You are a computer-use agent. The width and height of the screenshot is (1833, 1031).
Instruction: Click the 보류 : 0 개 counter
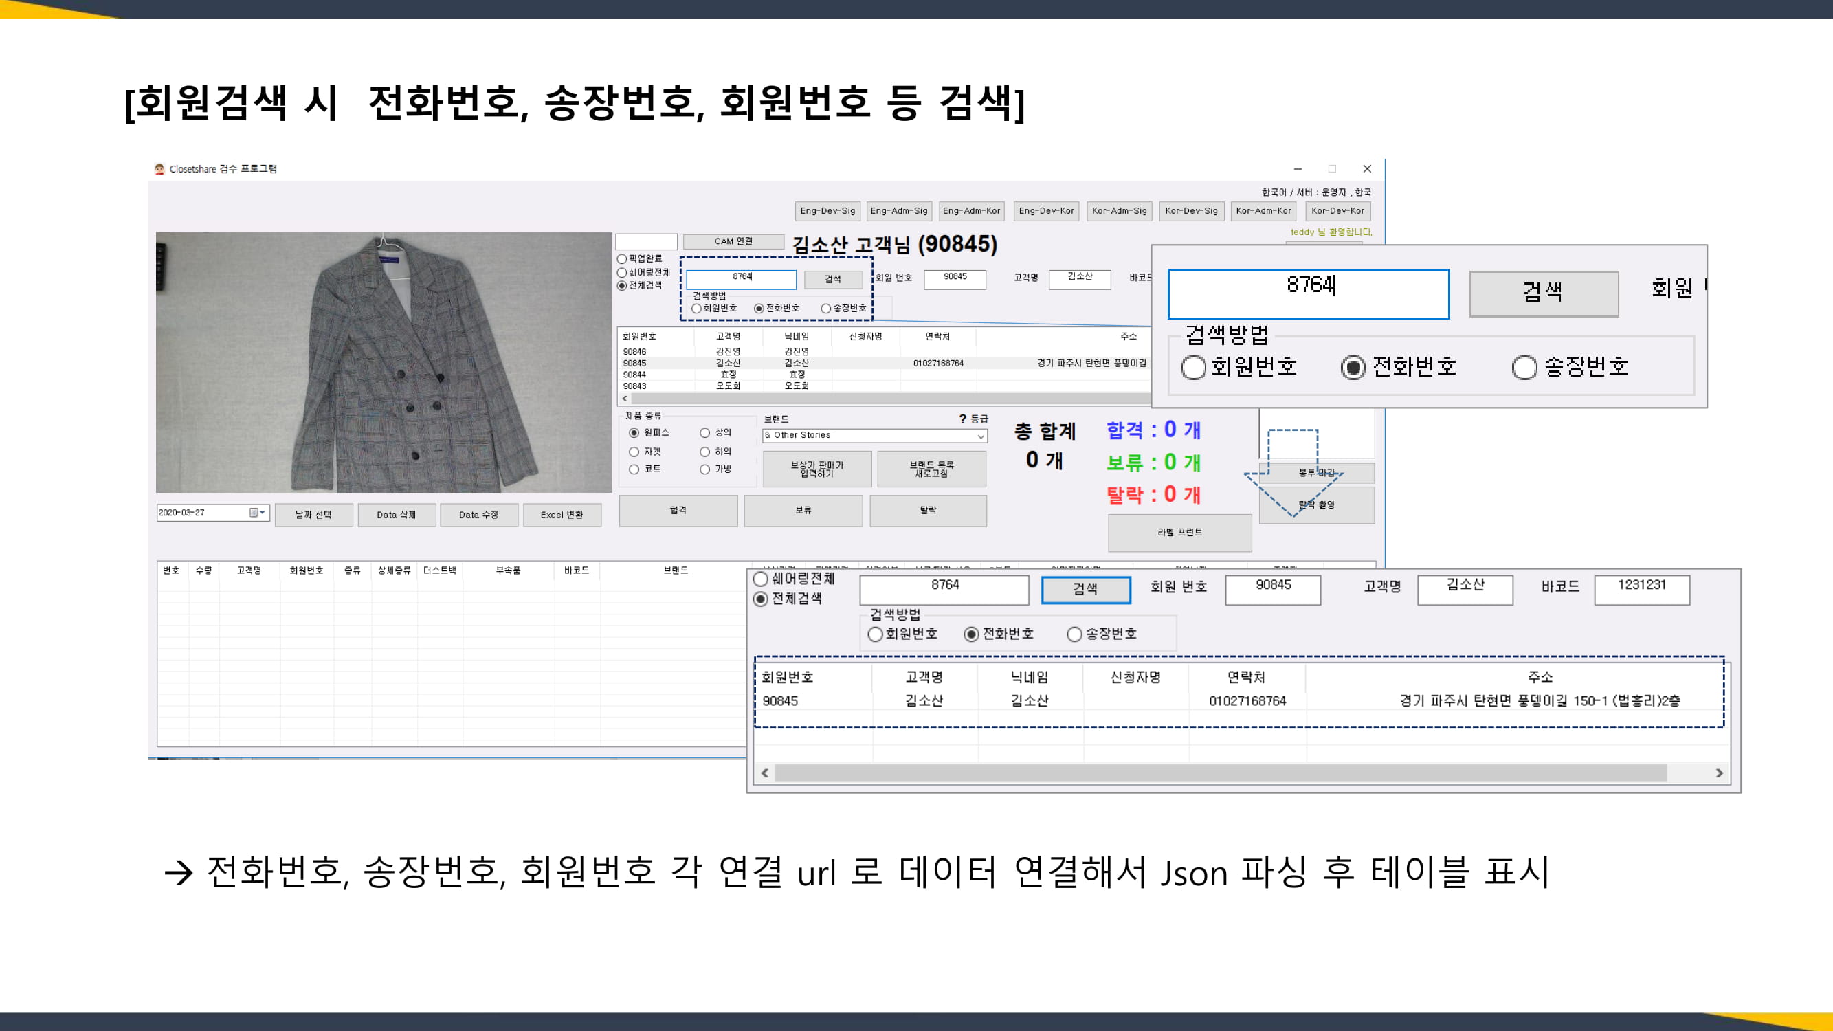(1153, 463)
